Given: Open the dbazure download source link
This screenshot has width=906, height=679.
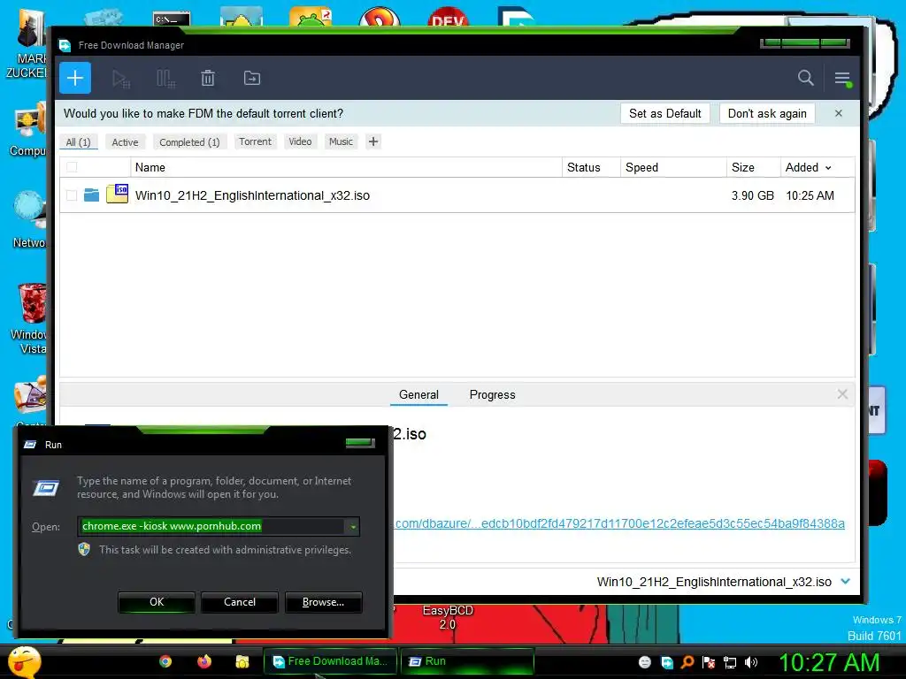Looking at the screenshot, I should (x=619, y=523).
